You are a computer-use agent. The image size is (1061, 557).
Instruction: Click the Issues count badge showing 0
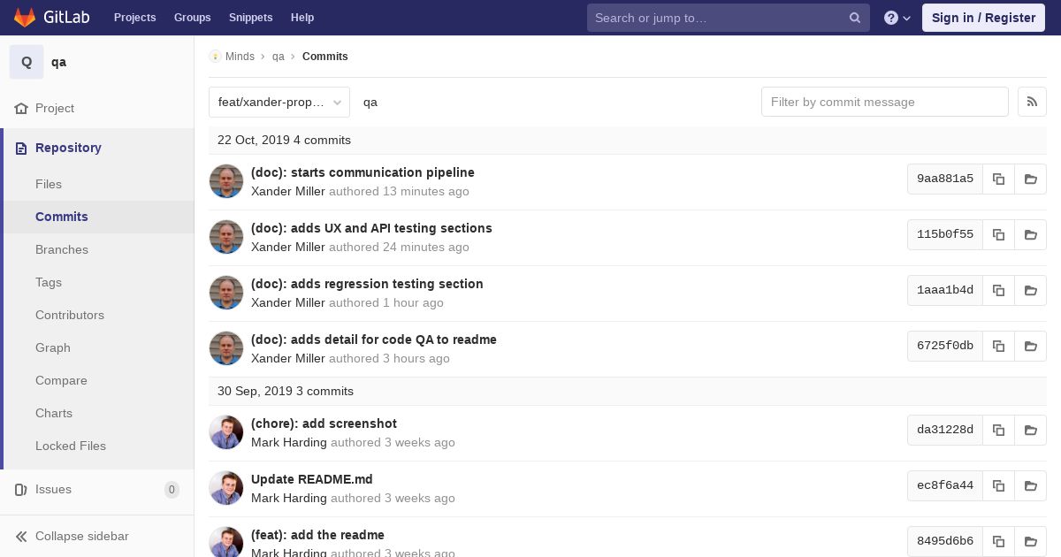pos(172,490)
